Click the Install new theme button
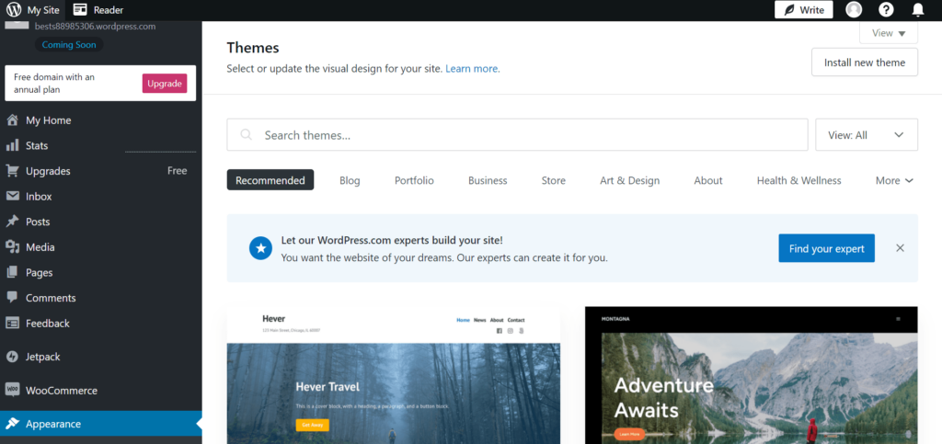The width and height of the screenshot is (942, 444). [865, 63]
